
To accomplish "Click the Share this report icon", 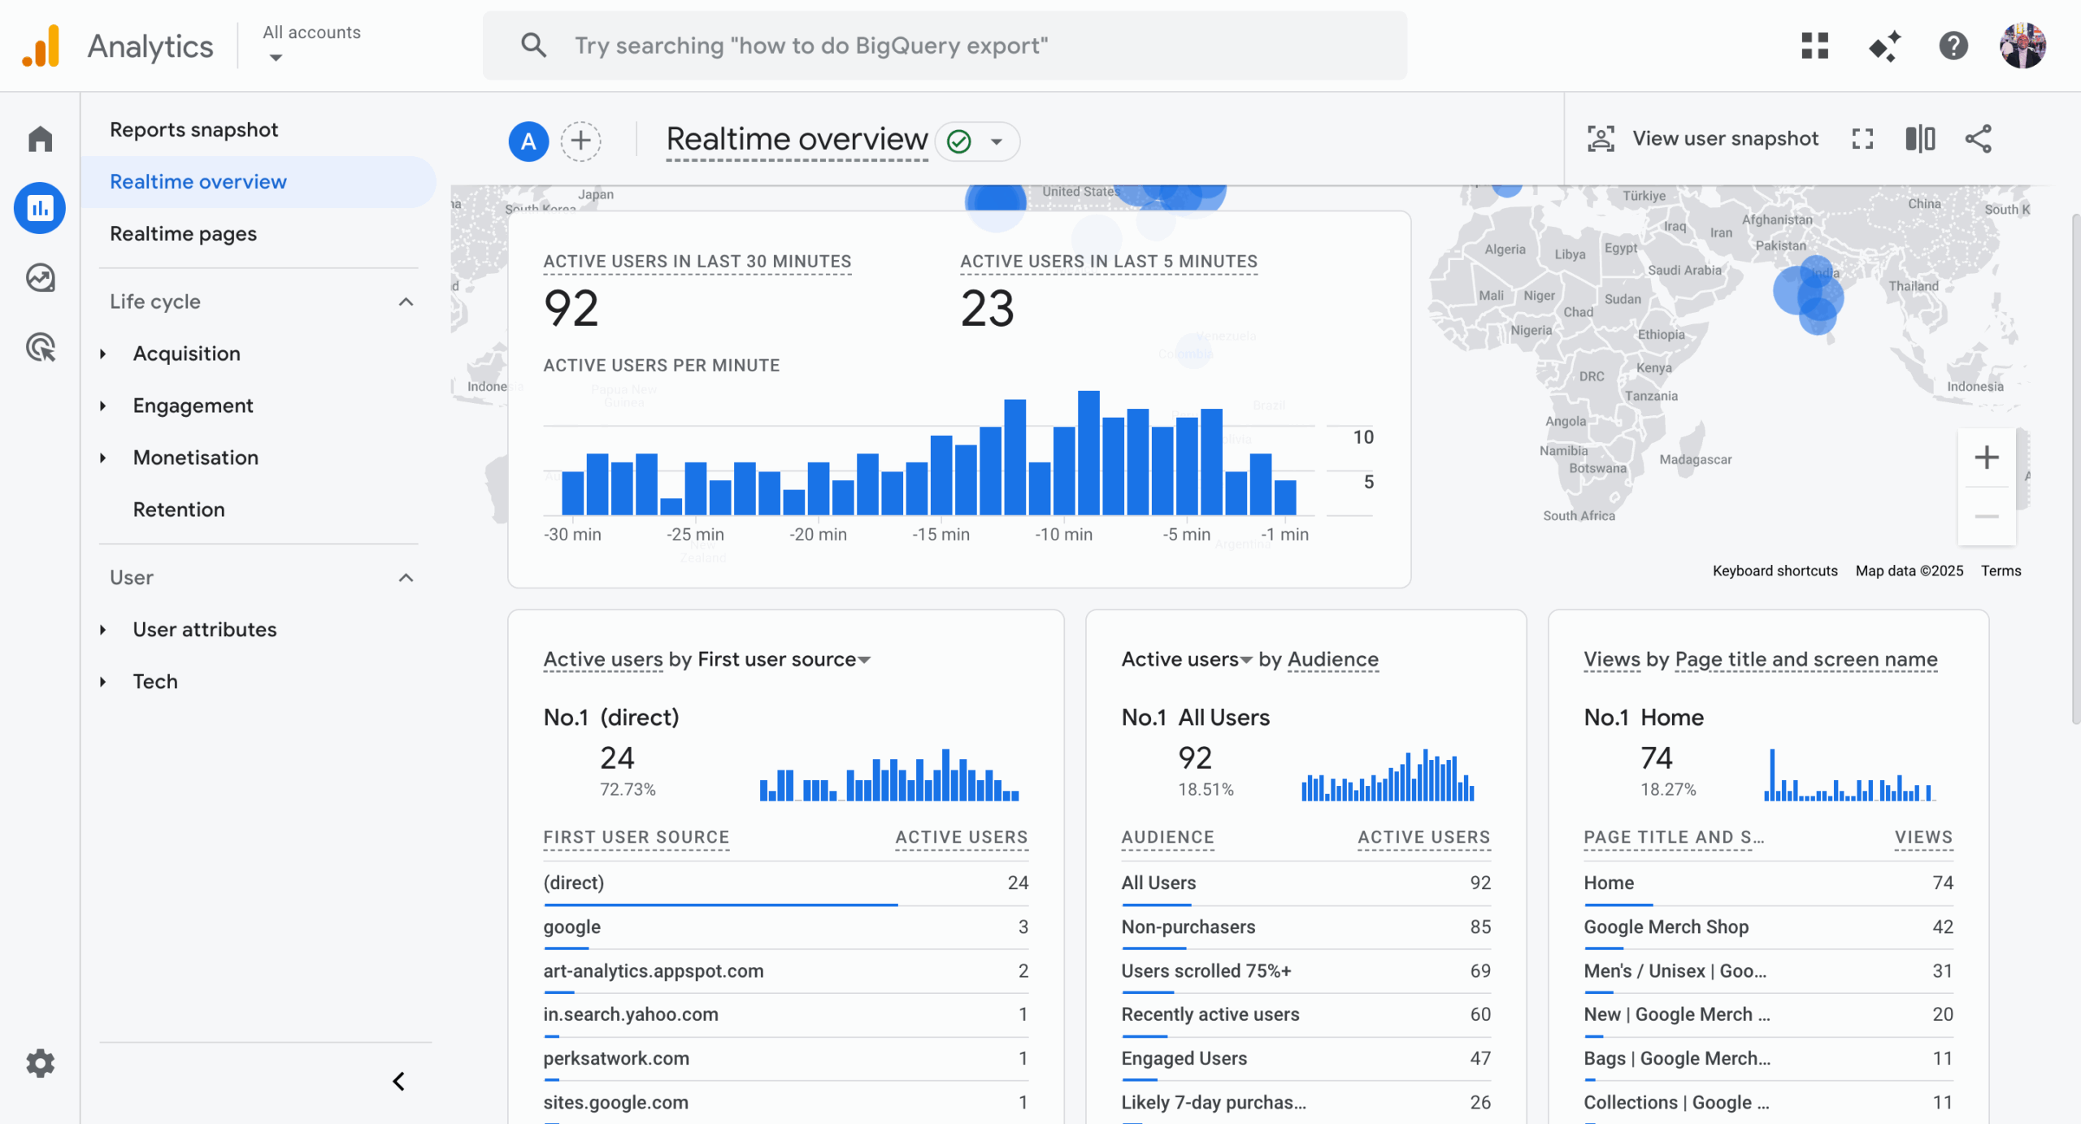I will (1978, 139).
